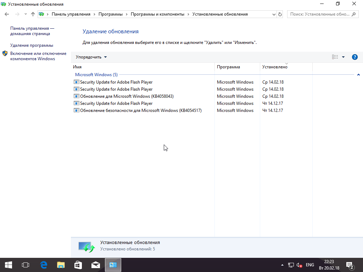Click the window title bar system icon
The height and width of the screenshot is (272, 363).
point(4,4)
